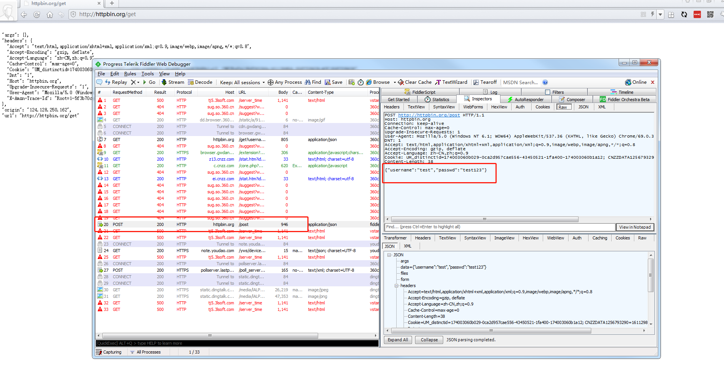The image size is (724, 377).
Task: Open the Fiddler Orchestra Beta tab
Action: click(625, 100)
